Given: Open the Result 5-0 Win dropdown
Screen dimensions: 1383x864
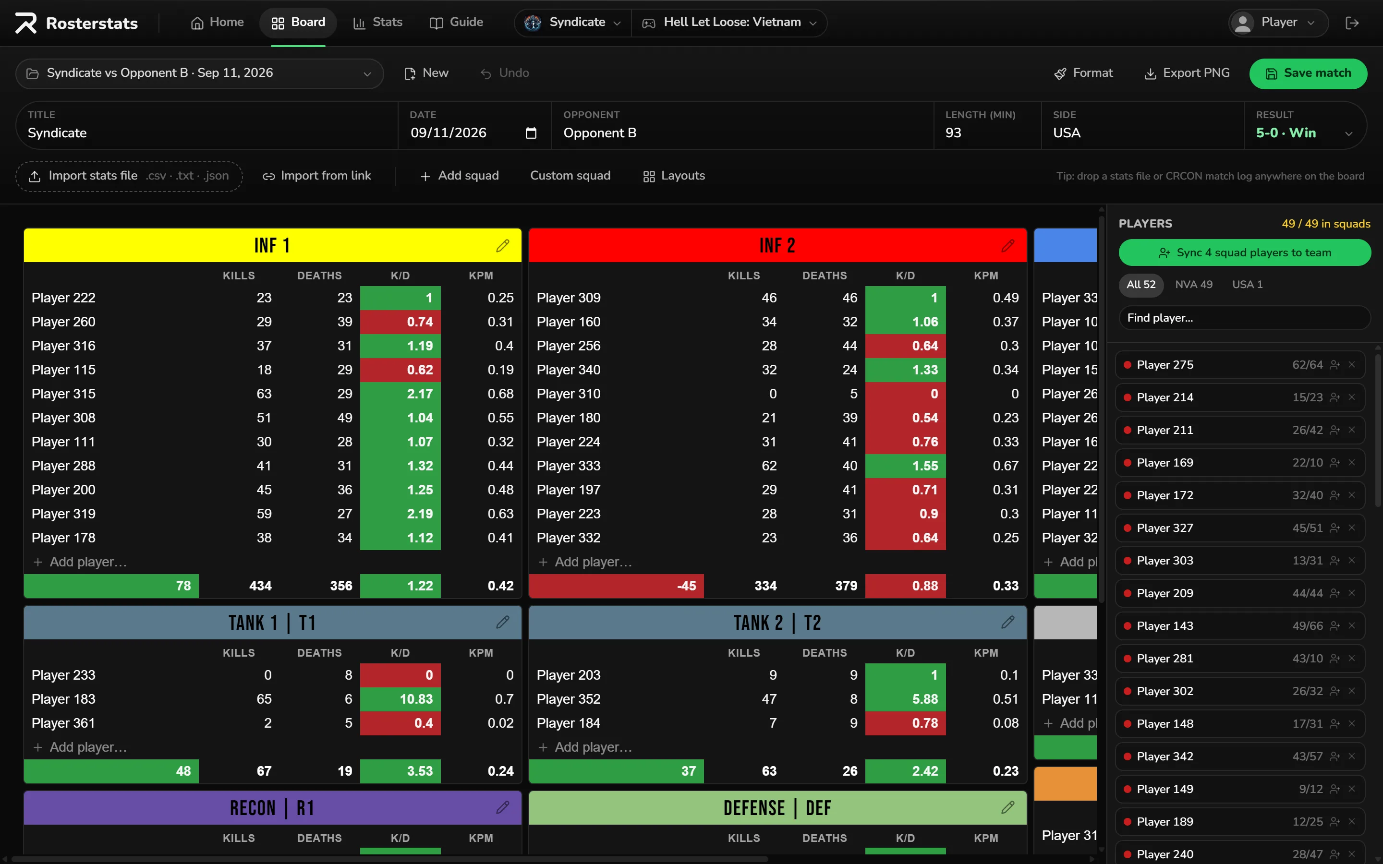Looking at the screenshot, I should coord(1304,126).
